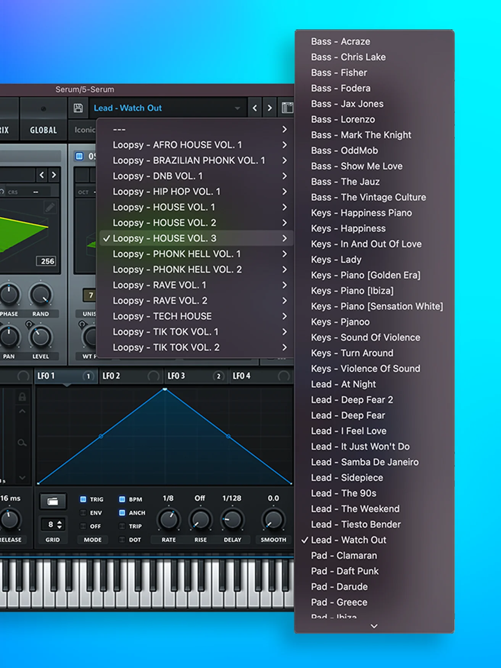Click the pencil edit icon on wavetable
Screen dimensions: 501x668
pyautogui.click(x=50, y=207)
